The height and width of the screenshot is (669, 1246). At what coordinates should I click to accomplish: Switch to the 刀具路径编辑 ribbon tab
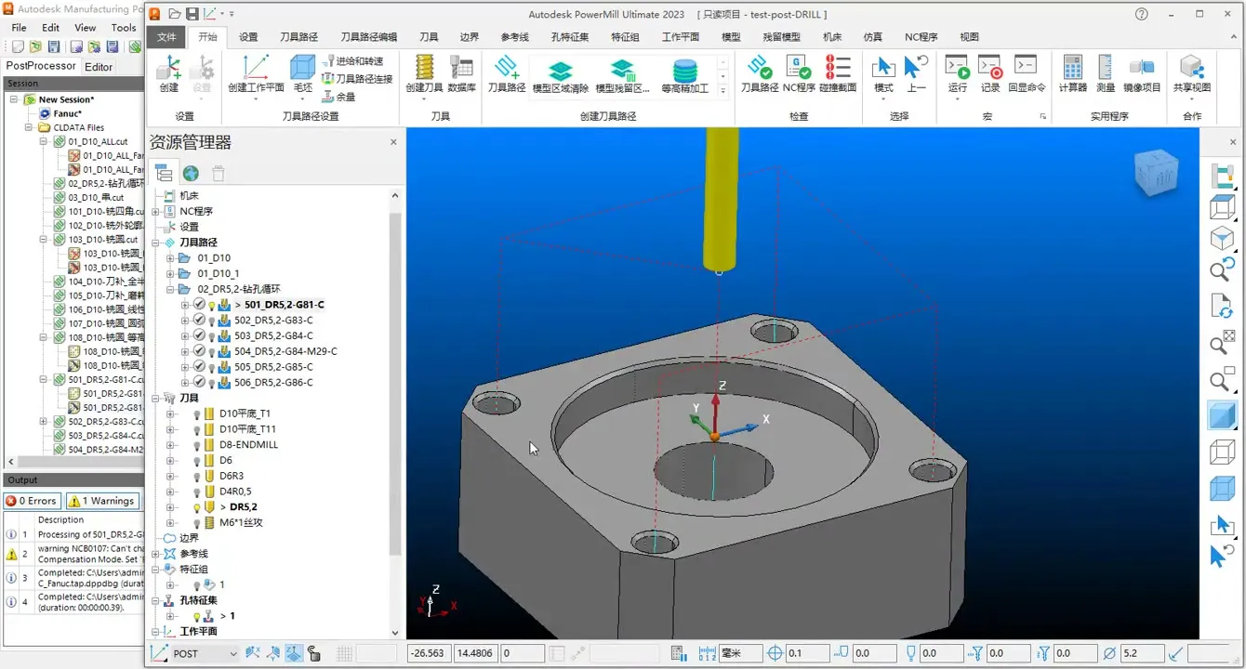(x=368, y=37)
